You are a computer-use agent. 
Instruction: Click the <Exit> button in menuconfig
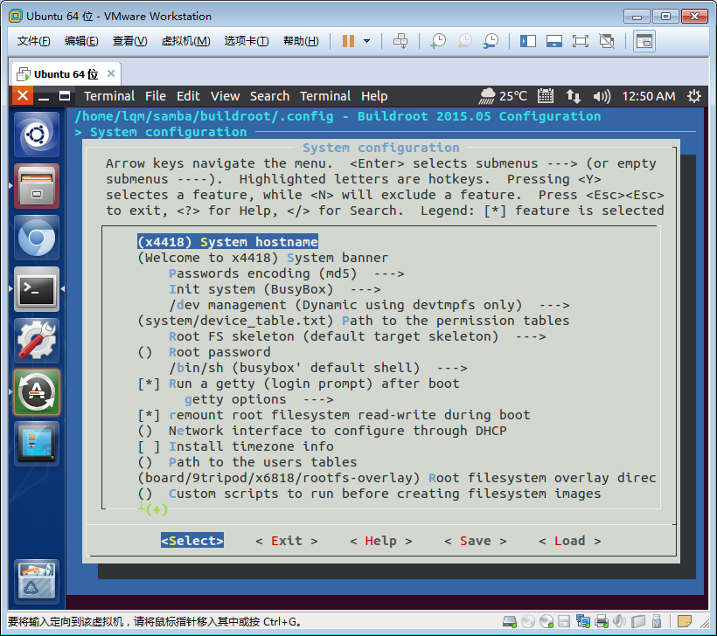coord(286,541)
